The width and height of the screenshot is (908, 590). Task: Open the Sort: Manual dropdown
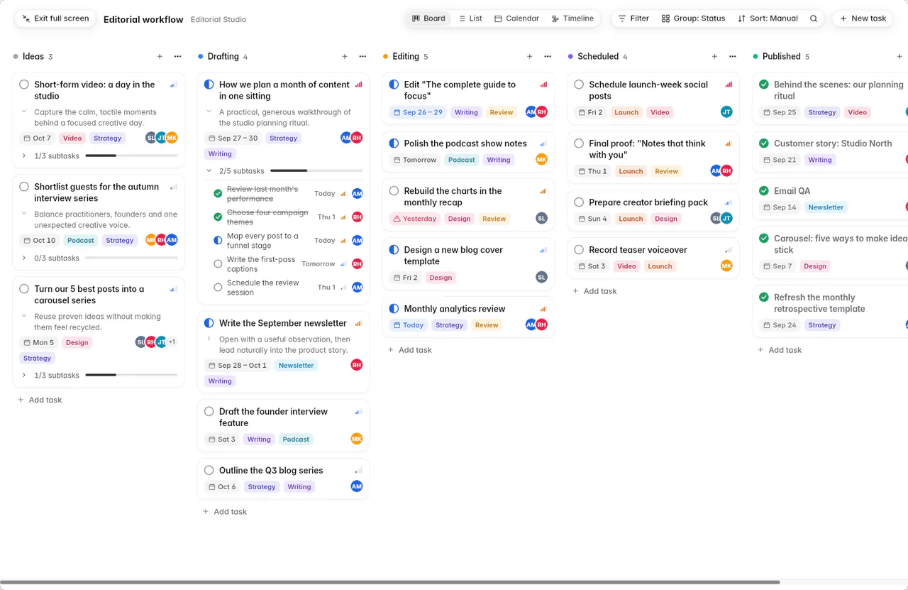(768, 18)
